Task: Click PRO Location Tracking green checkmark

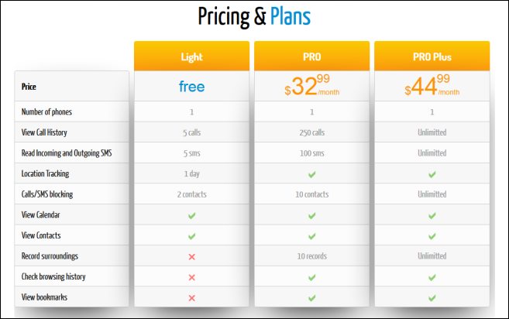Action: tap(312, 173)
